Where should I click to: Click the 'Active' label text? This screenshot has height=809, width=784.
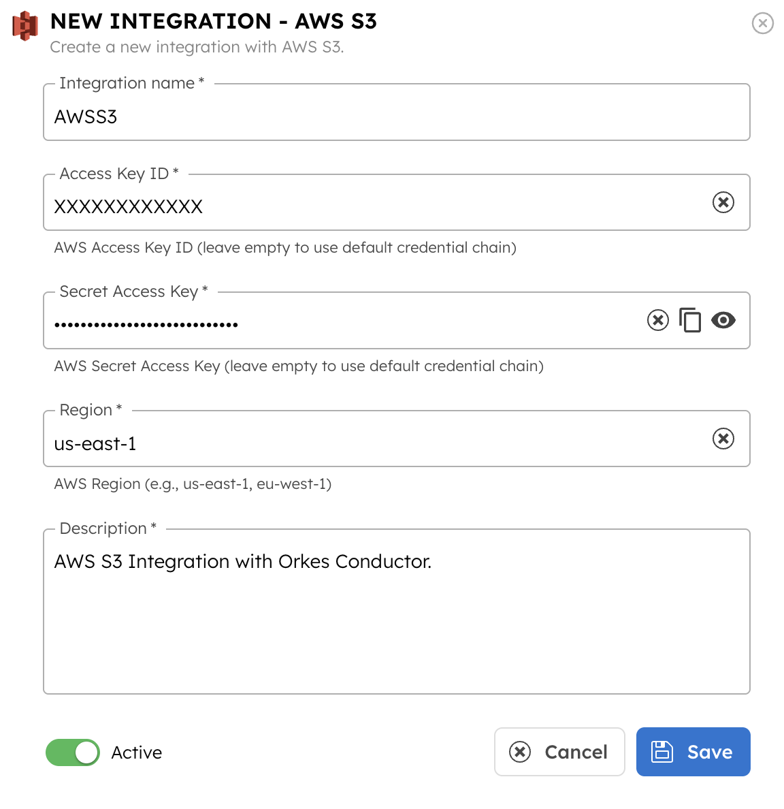click(x=137, y=752)
